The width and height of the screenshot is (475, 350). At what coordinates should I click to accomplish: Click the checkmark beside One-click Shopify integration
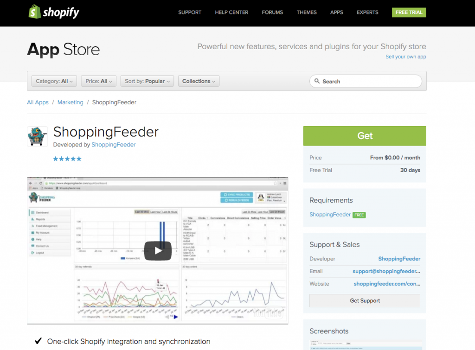point(38,341)
